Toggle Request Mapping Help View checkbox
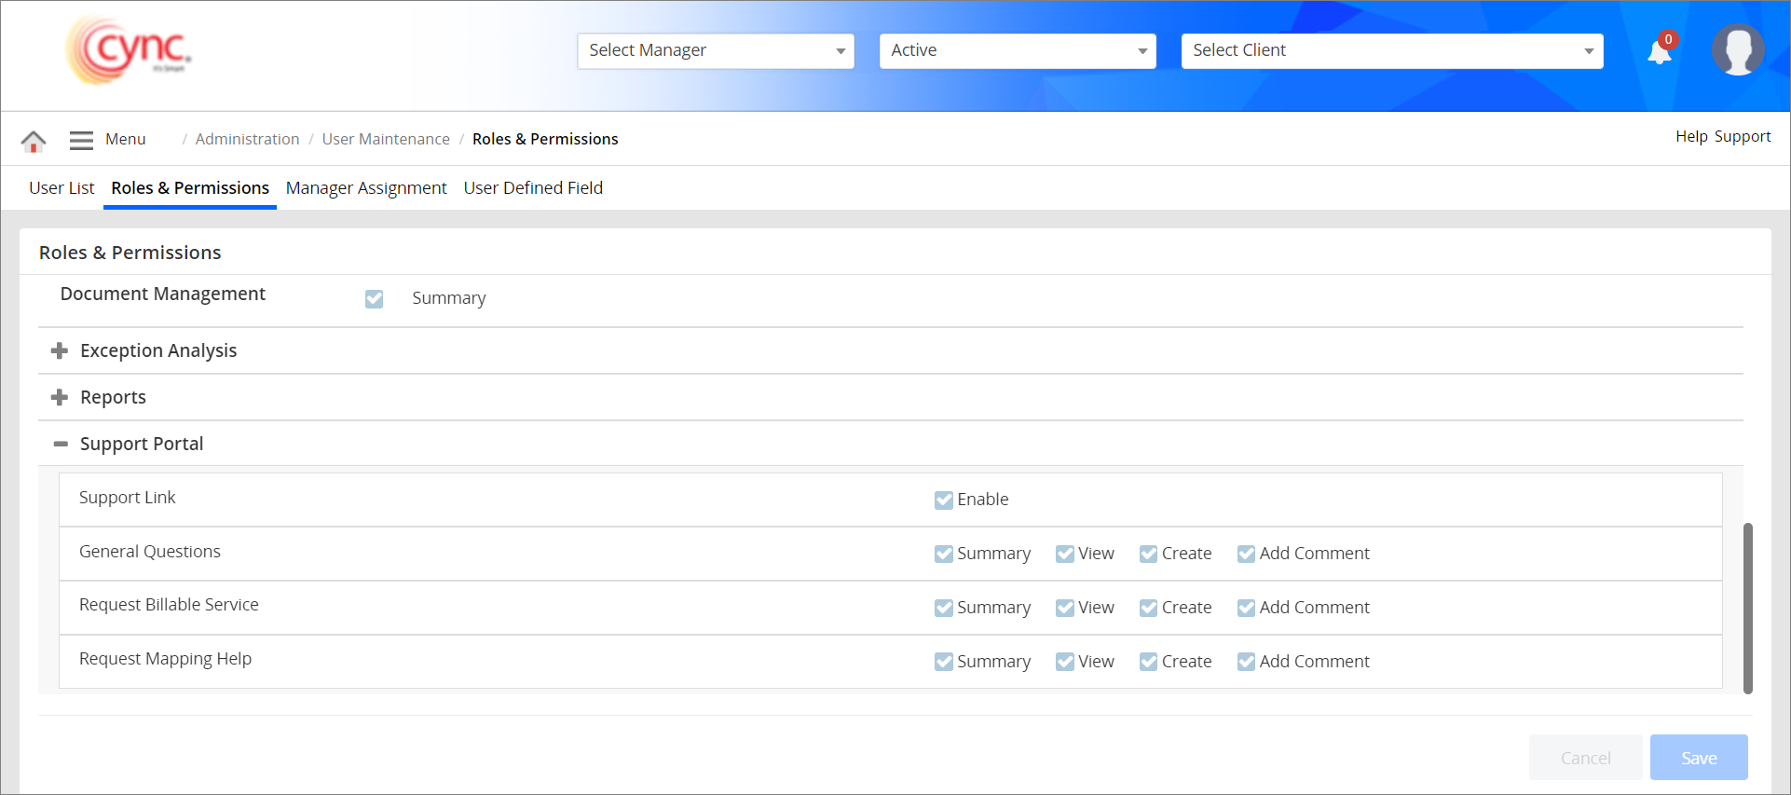The width and height of the screenshot is (1791, 795). pyautogui.click(x=1064, y=662)
